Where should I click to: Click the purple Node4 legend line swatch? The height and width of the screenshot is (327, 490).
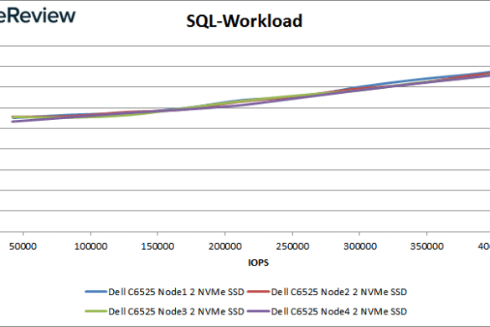259,311
